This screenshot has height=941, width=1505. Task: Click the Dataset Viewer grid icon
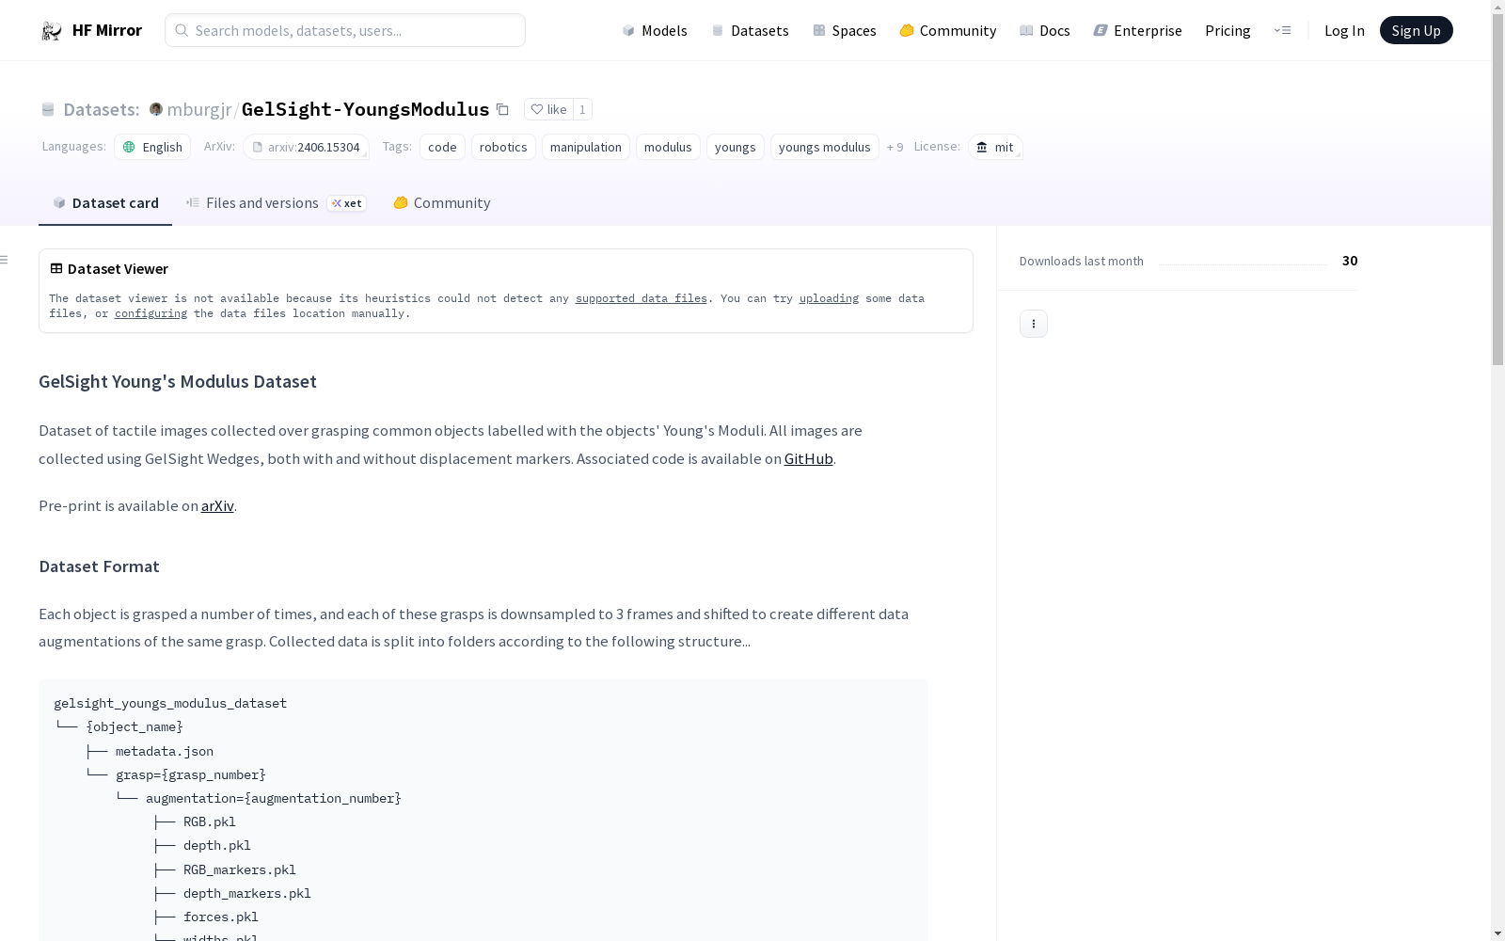point(56,268)
